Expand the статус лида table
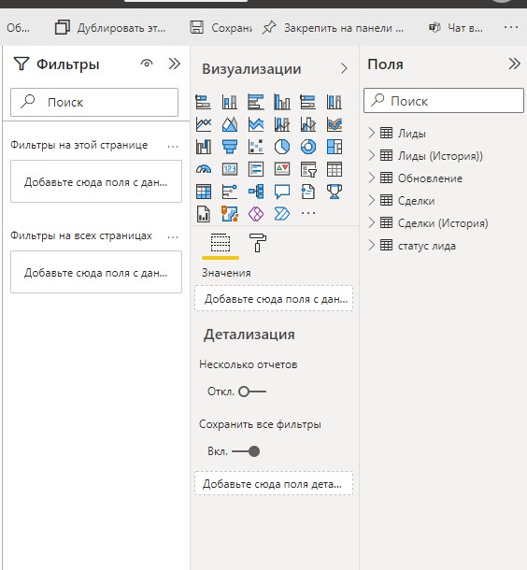527x570 pixels. pos(372,245)
